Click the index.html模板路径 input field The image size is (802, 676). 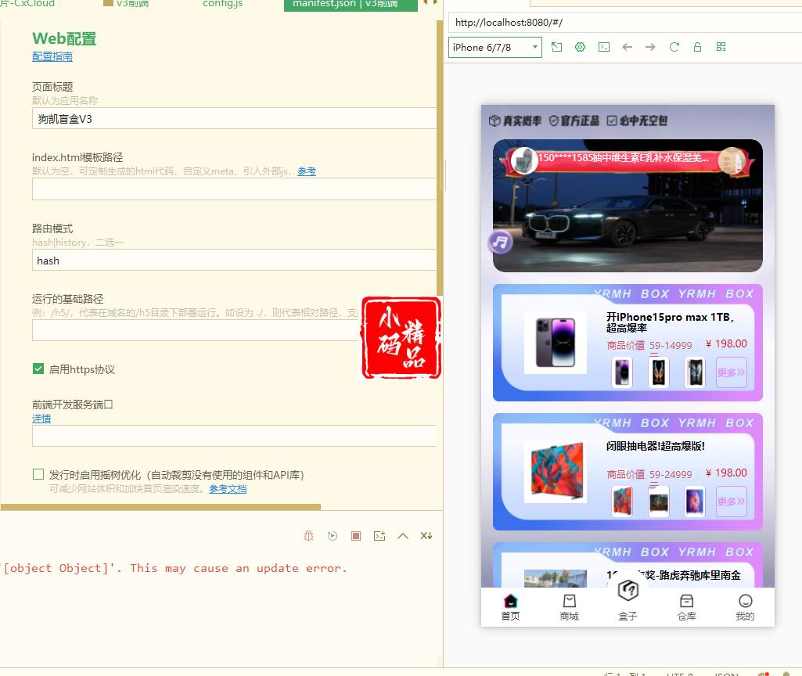point(234,189)
